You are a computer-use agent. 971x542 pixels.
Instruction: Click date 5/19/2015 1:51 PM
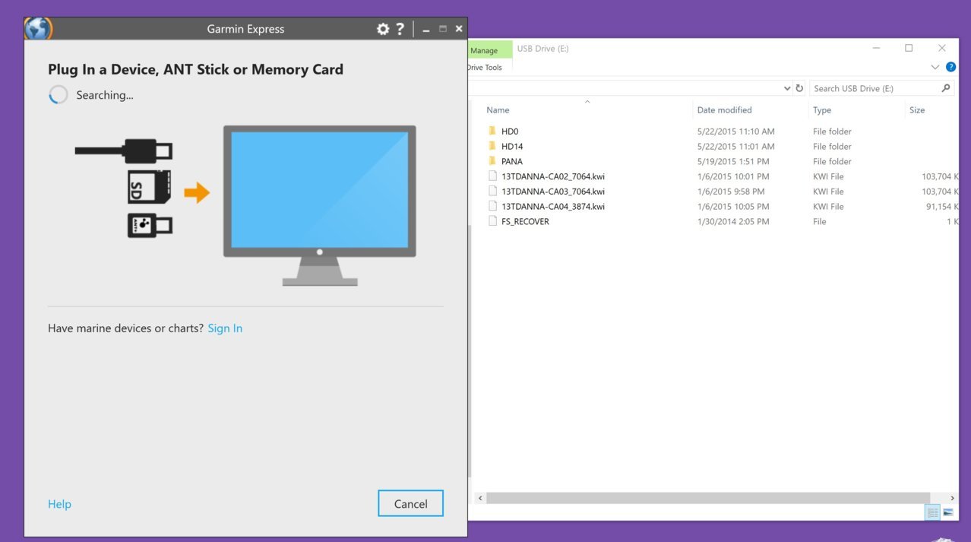click(x=733, y=161)
